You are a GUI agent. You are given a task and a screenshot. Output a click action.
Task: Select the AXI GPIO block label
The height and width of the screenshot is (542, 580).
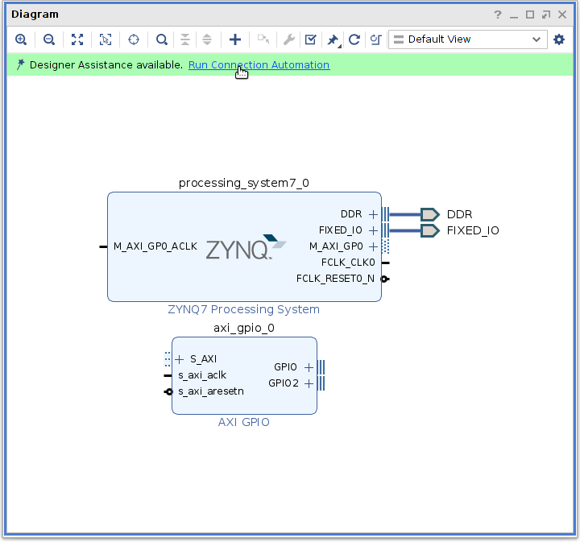coord(243,422)
